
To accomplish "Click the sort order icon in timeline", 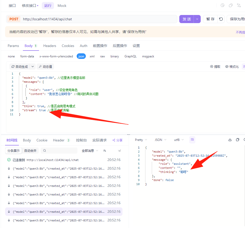I will [x=105, y=151].
